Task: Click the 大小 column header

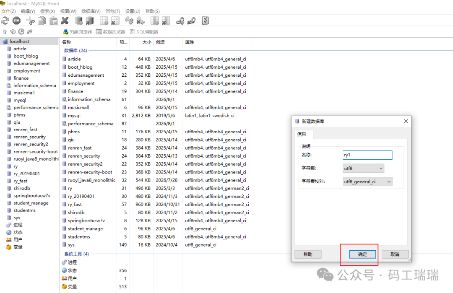Action: click(x=141, y=42)
